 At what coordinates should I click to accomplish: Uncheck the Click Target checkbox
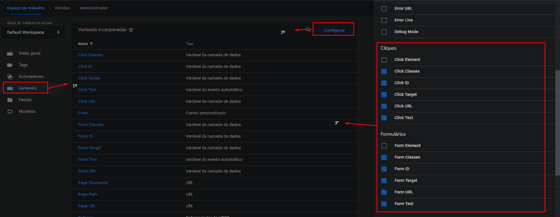click(x=384, y=95)
